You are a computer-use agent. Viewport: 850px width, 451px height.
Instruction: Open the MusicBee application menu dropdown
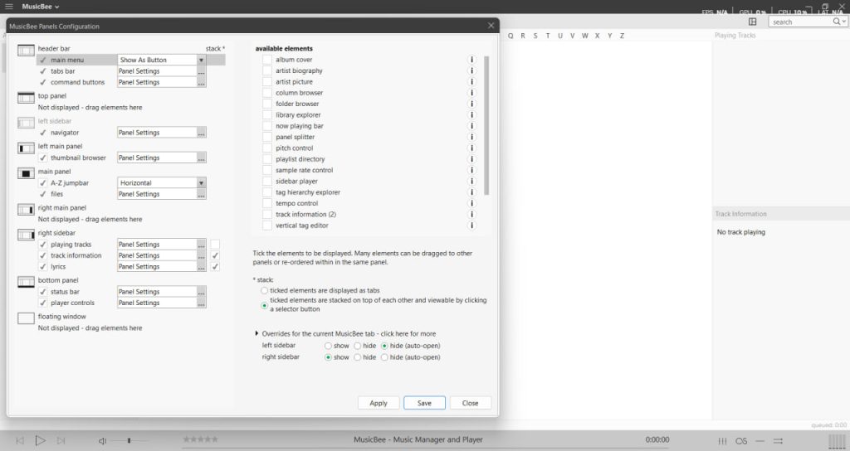click(x=41, y=7)
